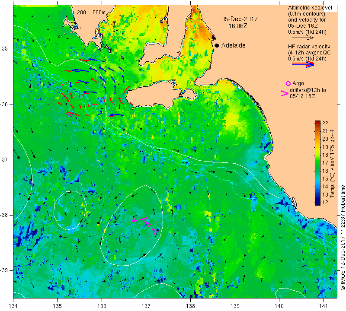The width and height of the screenshot is (346, 311).
Task: Click the magenta Argo circle legend symbol
Action: tap(288, 83)
